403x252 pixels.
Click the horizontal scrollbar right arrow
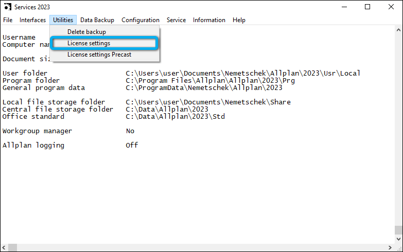390,248
